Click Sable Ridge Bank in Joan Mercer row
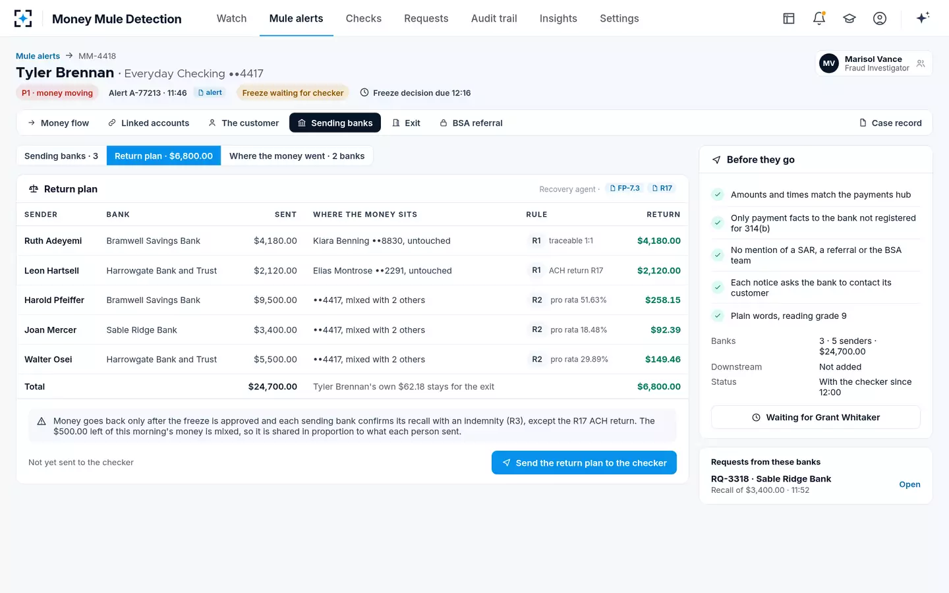This screenshot has height=593, width=949. 142,330
